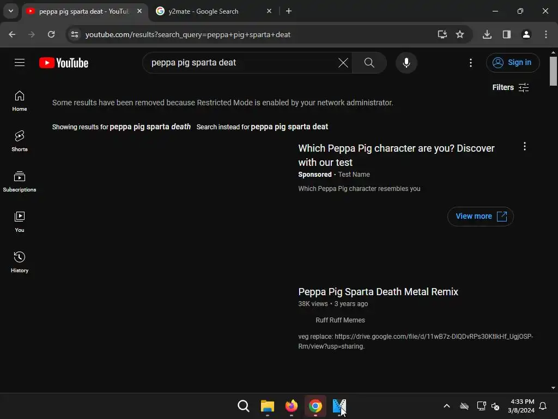The height and width of the screenshot is (419, 558).
Task: Select the peppa pig sparta deat YouTube tab
Action: coord(83,11)
